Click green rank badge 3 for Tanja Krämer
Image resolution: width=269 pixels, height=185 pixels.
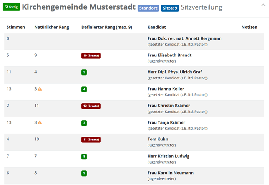click(x=84, y=123)
